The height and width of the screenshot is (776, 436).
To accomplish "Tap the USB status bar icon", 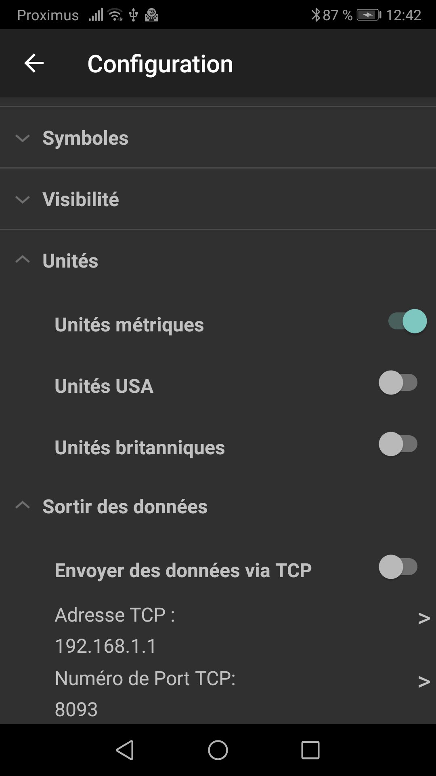I will pos(133,15).
